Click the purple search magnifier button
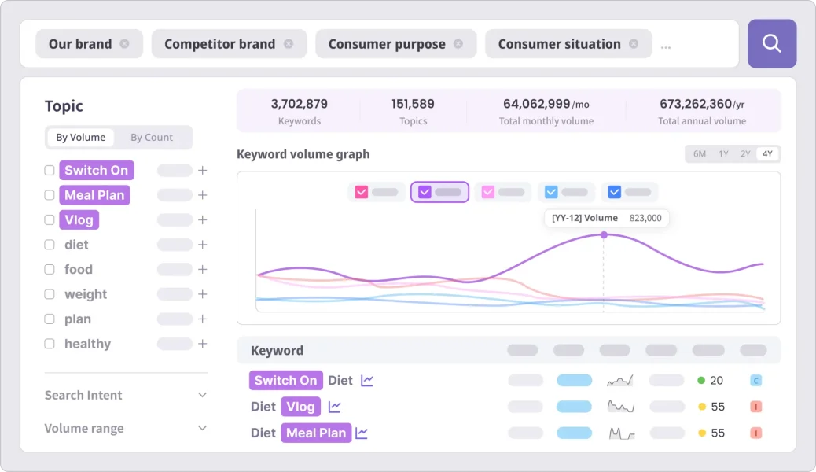 tap(771, 43)
